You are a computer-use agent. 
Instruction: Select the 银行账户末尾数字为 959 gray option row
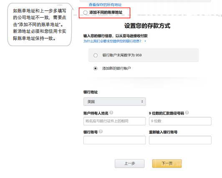coord(144,55)
